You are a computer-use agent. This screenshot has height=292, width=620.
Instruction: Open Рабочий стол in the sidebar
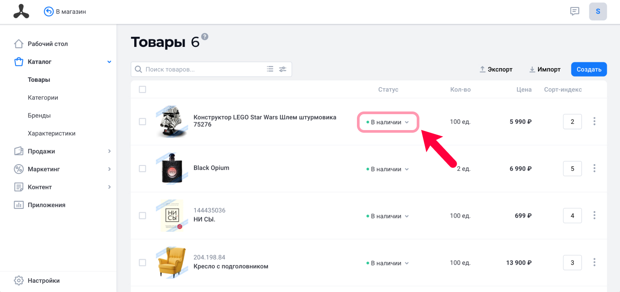(x=48, y=44)
